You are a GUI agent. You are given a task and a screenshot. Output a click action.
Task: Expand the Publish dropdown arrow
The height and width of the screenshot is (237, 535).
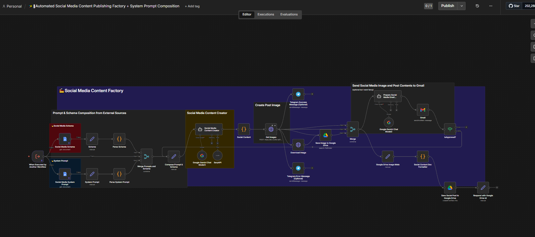pos(462,6)
